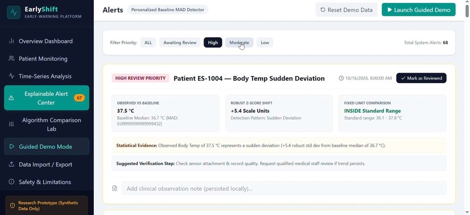This screenshot has width=470, height=215.
Task: Click the EarlyShift heartbeat logo icon
Action: coord(13,13)
